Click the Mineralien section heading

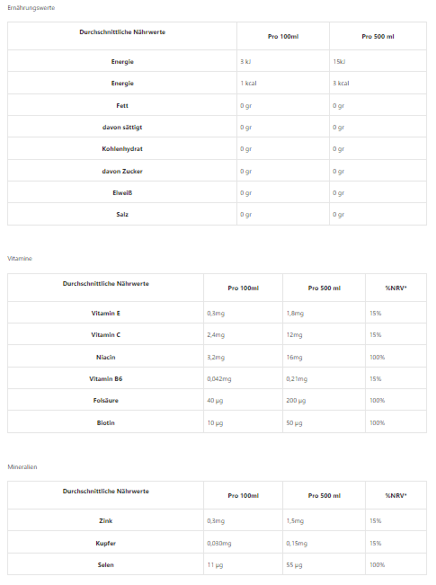click(22, 467)
